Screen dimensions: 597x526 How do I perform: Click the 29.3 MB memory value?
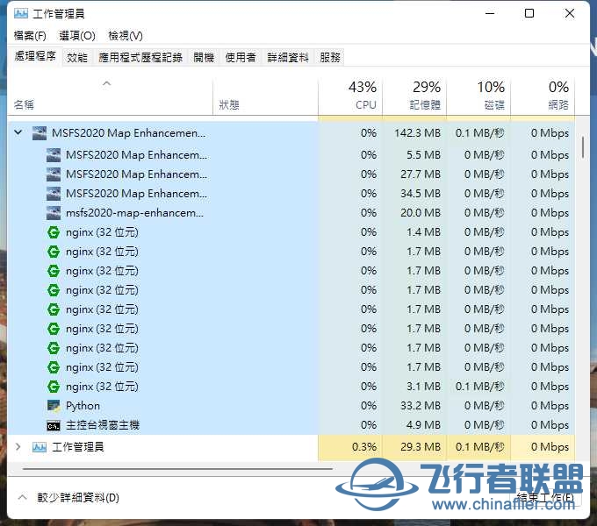[421, 447]
